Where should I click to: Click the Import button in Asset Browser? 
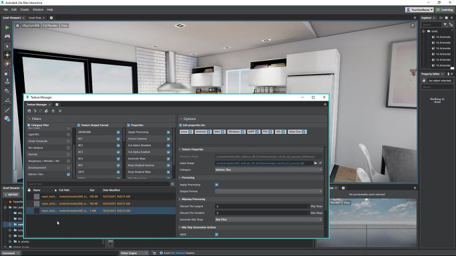11,195
